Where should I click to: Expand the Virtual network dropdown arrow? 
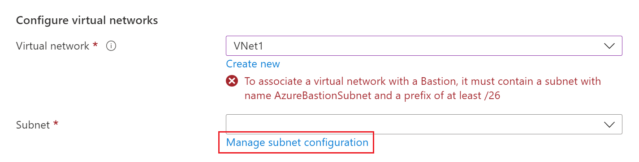coord(609,46)
